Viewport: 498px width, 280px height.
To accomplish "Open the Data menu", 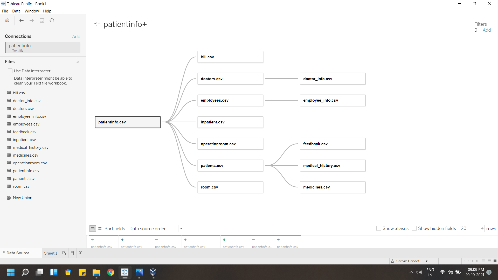I will click(x=16, y=11).
